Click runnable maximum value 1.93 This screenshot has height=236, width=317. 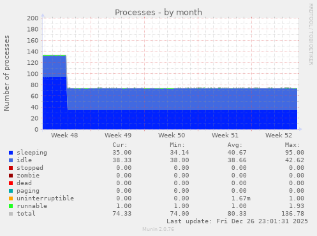pos(297,206)
